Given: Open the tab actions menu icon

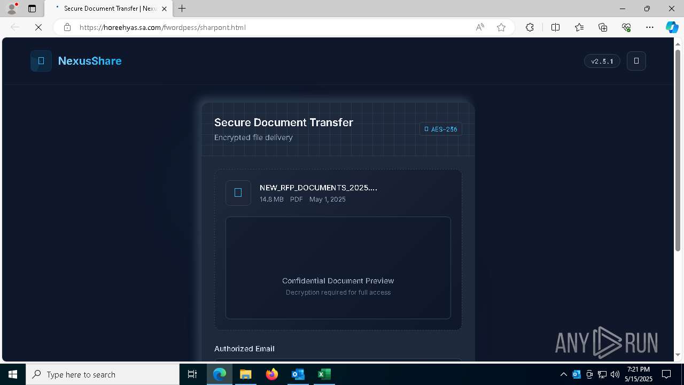Looking at the screenshot, I should [32, 9].
